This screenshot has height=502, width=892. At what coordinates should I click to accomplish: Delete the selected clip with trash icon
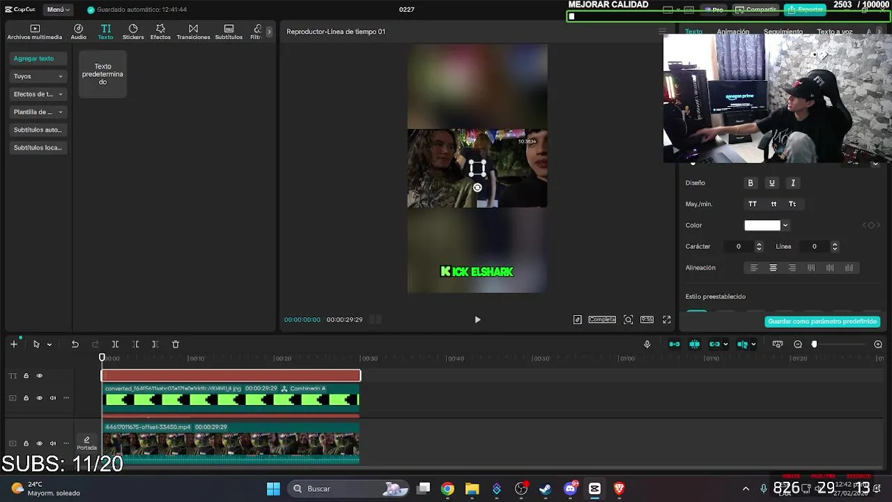[176, 344]
